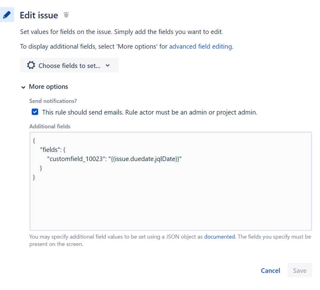The width and height of the screenshot is (320, 290).
Task: Click the 'Send notifications?' label
Action: coord(53,101)
